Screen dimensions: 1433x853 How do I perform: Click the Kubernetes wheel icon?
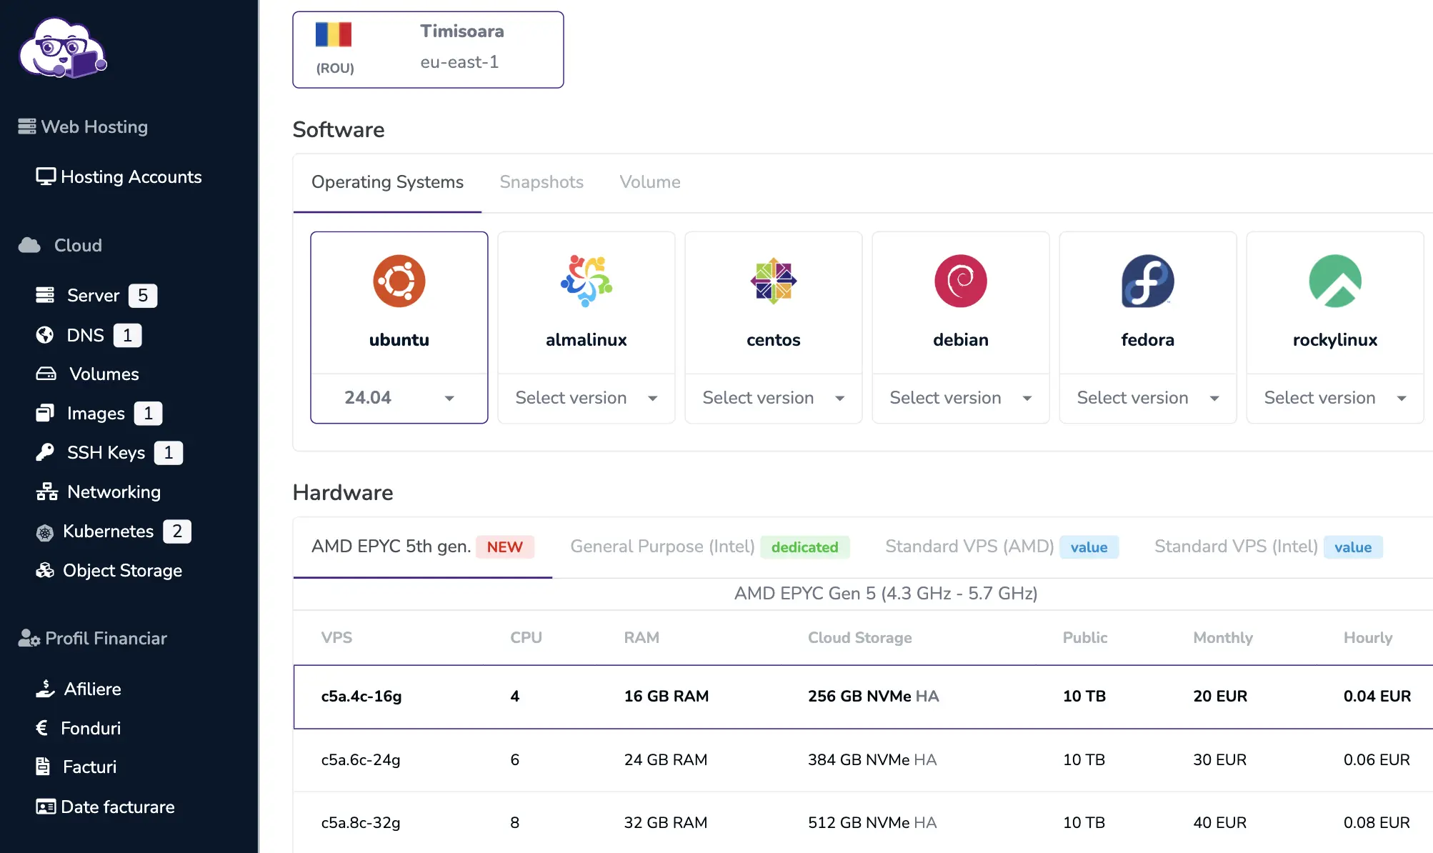pos(45,532)
